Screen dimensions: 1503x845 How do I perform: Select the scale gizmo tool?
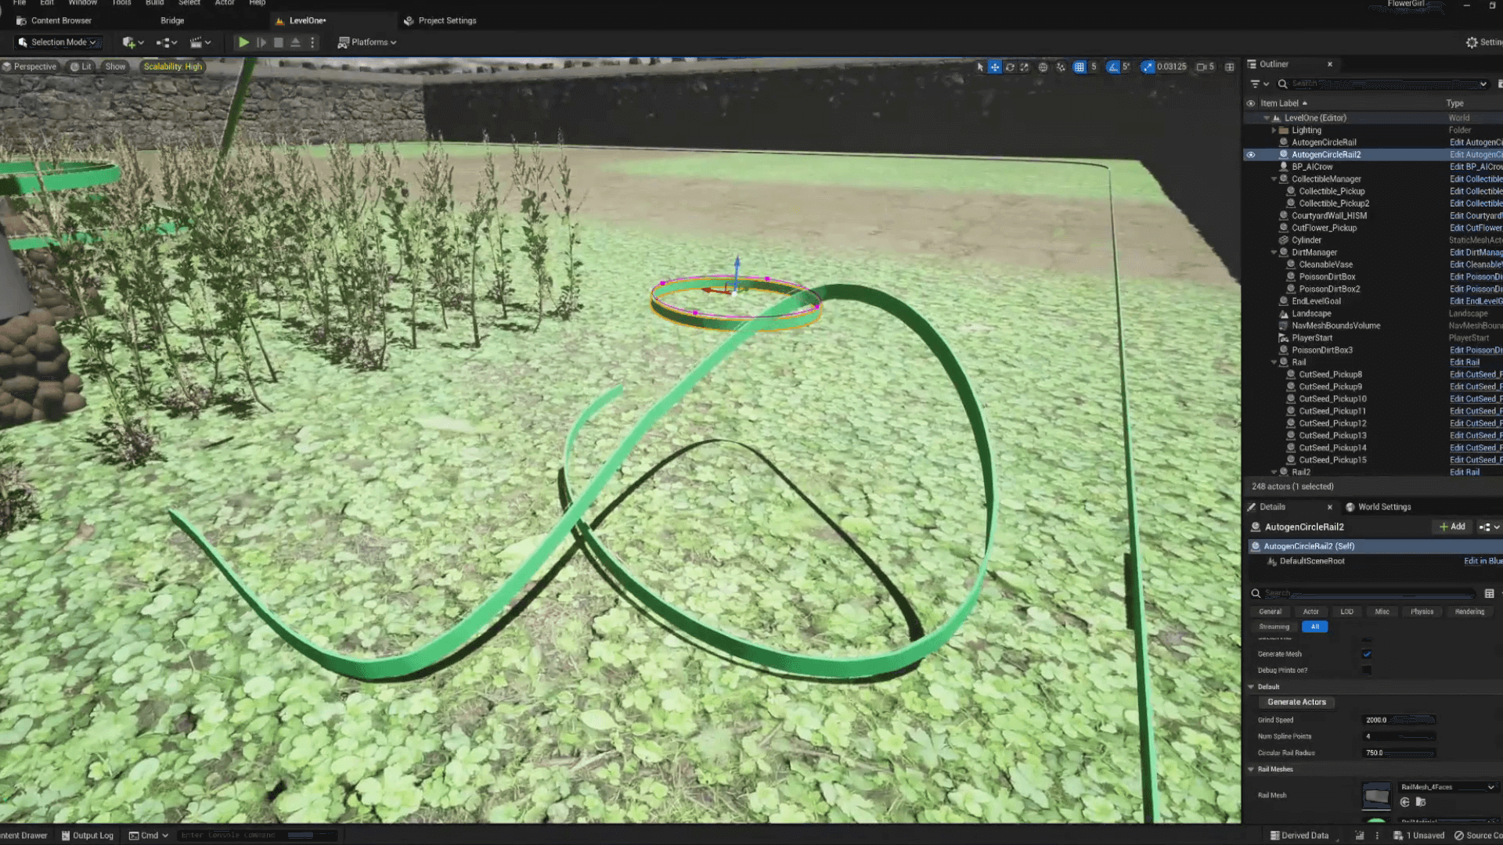(x=1025, y=67)
